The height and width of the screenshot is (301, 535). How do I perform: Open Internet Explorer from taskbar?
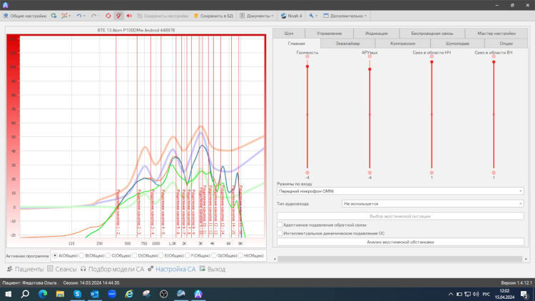(x=129, y=294)
